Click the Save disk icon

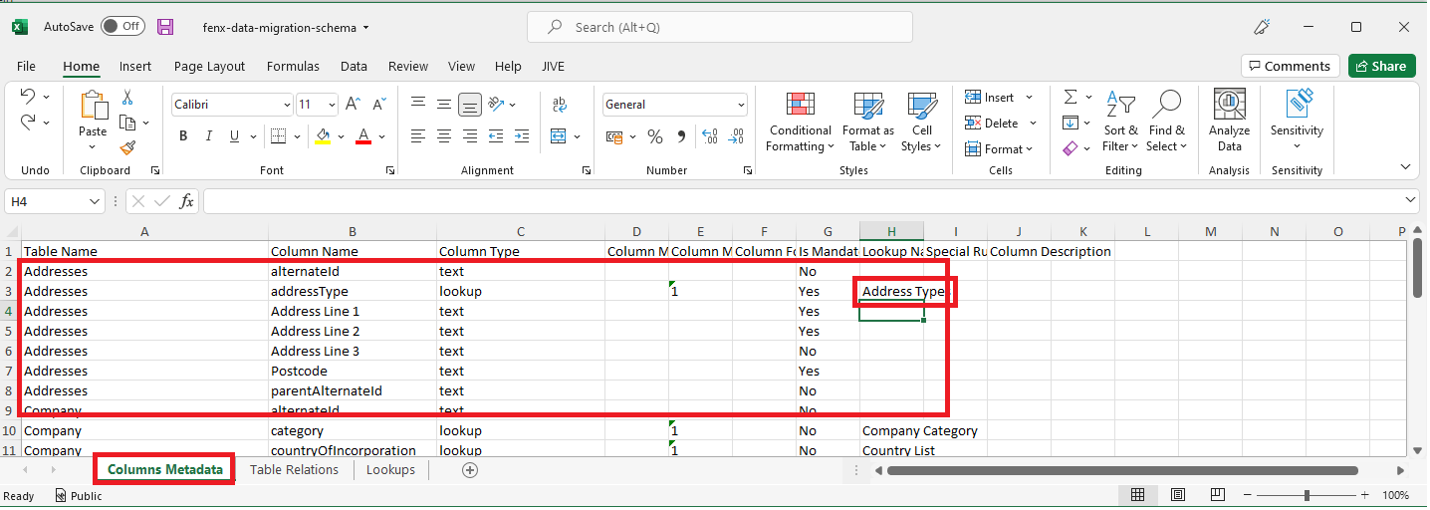coord(165,27)
